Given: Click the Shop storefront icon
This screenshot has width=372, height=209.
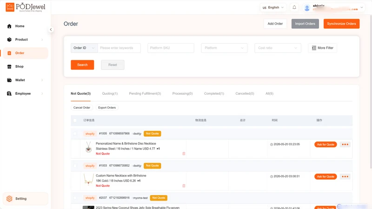Looking at the screenshot, I should click(x=9, y=66).
